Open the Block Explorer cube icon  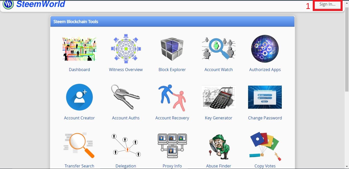click(x=172, y=49)
